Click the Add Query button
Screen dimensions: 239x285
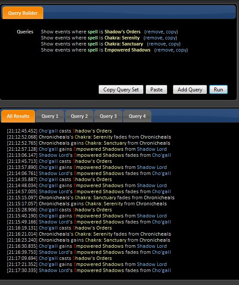[190, 90]
